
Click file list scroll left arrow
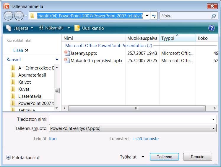64,108
